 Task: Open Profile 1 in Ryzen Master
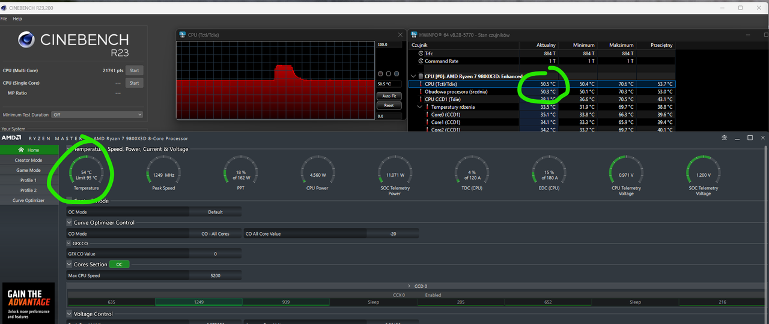(28, 180)
